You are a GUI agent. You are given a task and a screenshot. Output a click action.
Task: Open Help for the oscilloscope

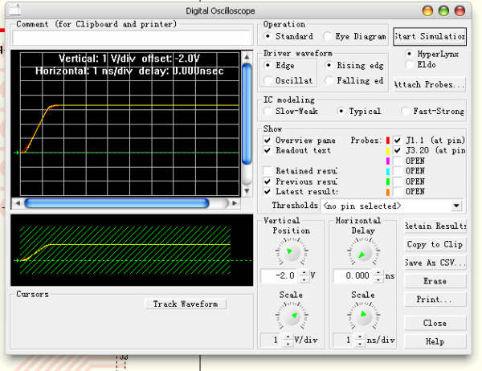[435, 341]
